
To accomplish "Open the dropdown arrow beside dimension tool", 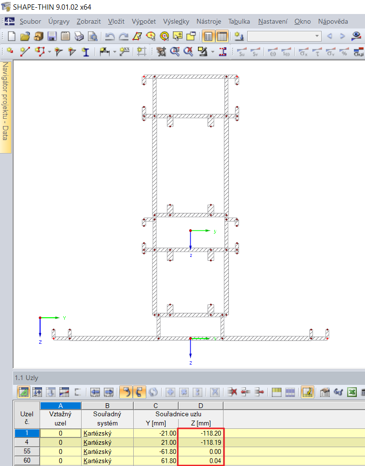I will click(114, 52).
